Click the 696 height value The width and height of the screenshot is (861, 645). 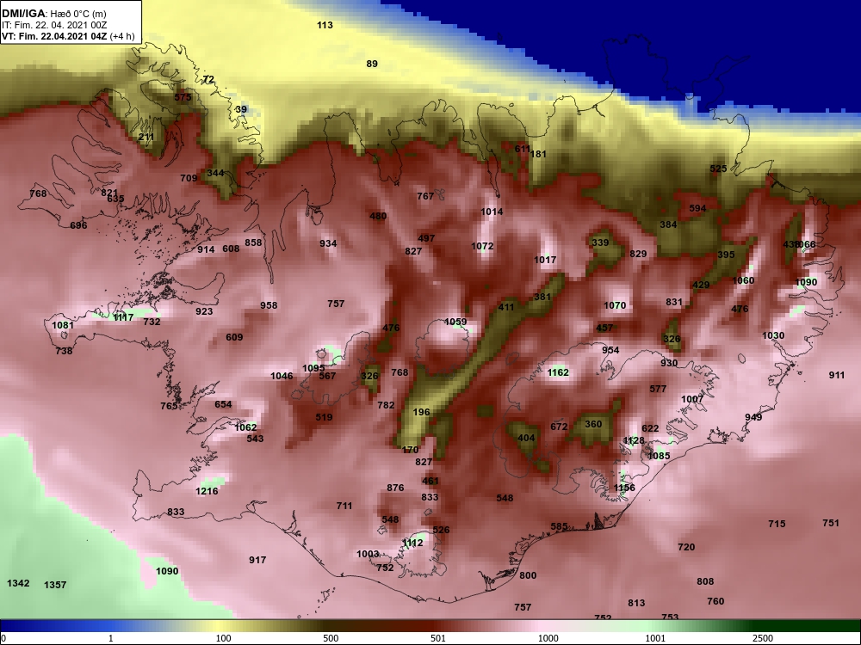tap(78, 224)
